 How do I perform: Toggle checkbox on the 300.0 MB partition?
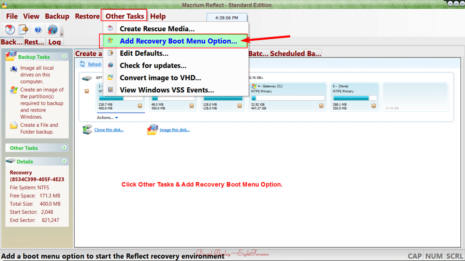click(192, 106)
